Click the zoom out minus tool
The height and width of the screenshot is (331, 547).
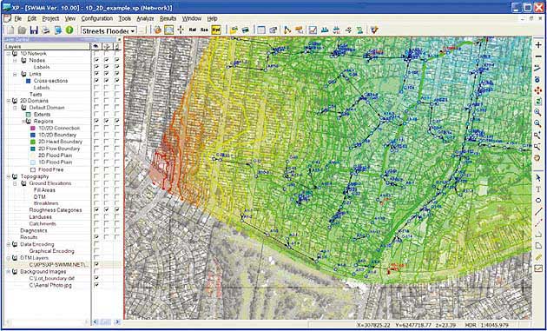pos(538,56)
